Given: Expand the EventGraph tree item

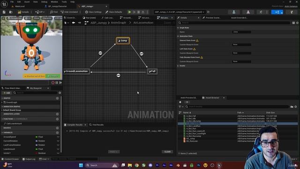Looking at the screenshot, I should tap(2, 102).
